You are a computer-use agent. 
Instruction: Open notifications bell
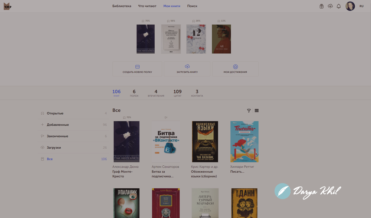(339, 6)
